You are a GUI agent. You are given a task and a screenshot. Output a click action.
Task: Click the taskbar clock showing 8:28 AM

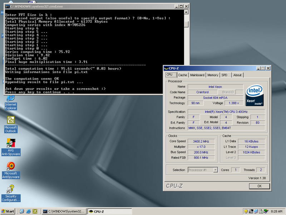pos(276,211)
